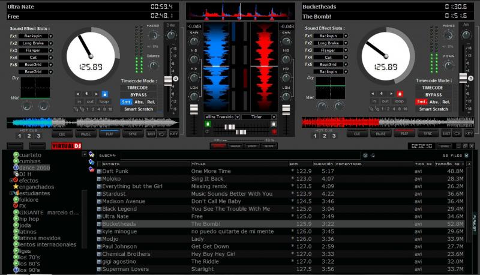Sort by the TITULO column header
Screen dimensions: 480x275
239,164
